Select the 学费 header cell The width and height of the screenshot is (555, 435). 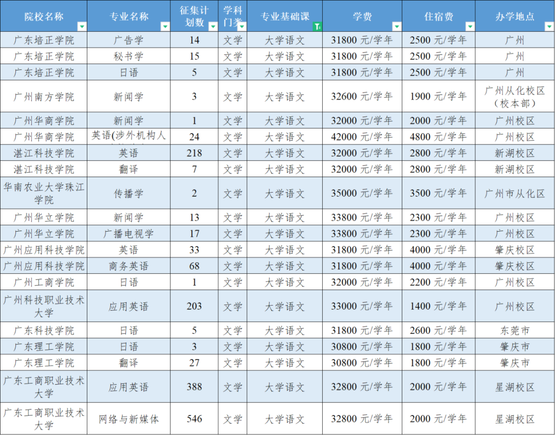tap(362, 16)
